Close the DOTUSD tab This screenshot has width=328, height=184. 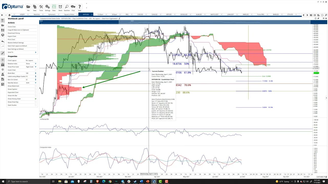pos(92,15)
